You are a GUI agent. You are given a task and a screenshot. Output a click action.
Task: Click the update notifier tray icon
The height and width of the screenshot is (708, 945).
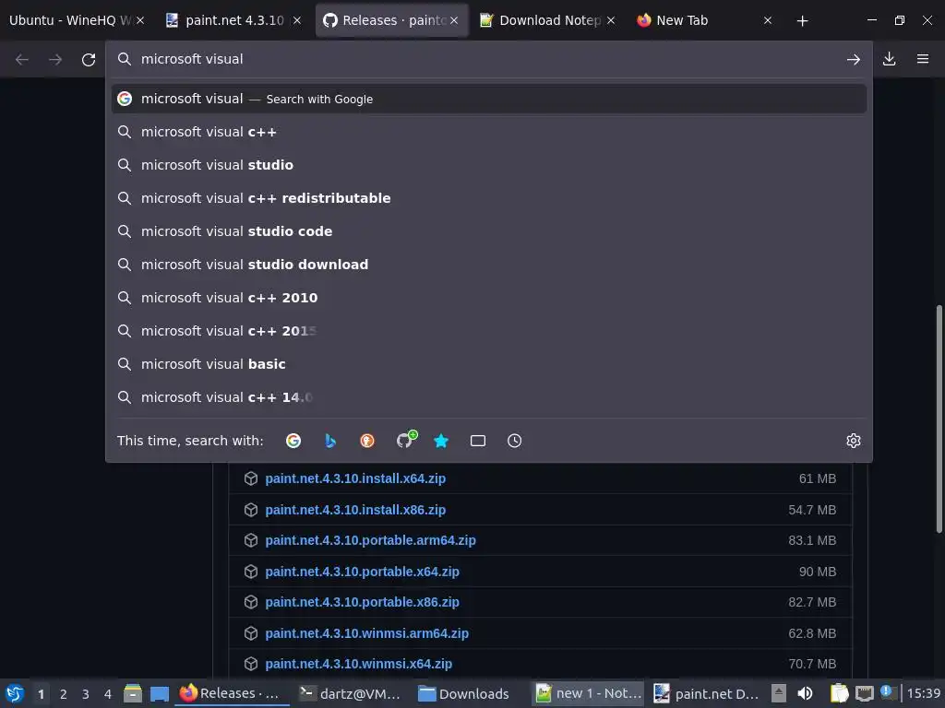888,692
